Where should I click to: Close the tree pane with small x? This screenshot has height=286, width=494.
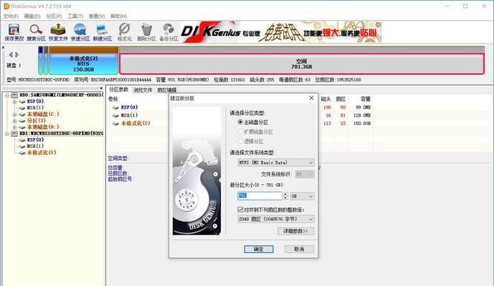[x=101, y=88]
